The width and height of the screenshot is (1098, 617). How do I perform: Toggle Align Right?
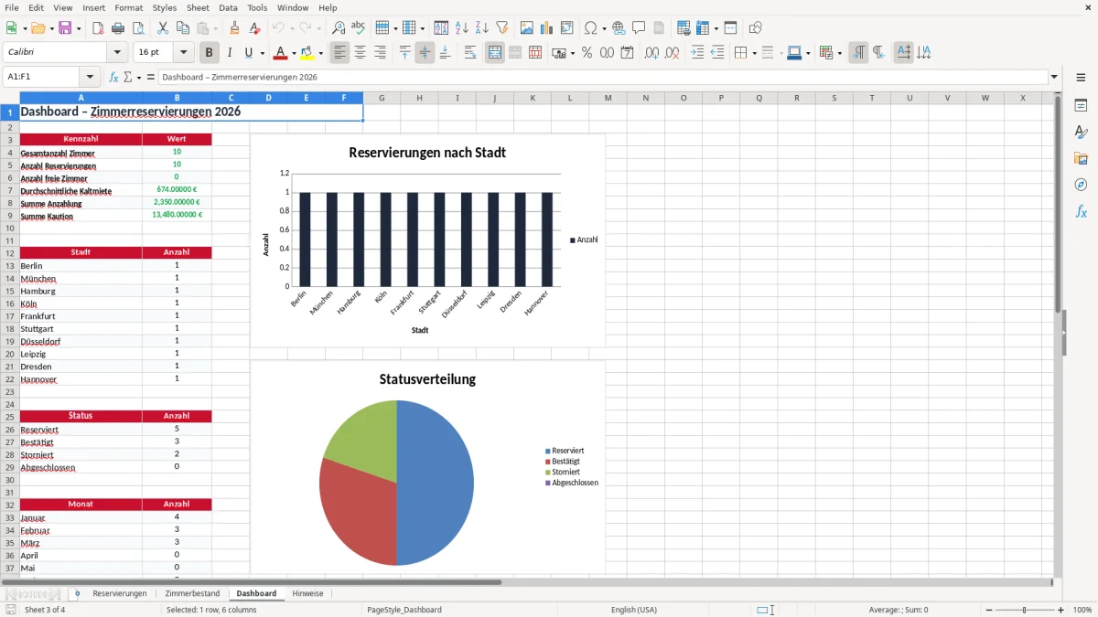[381, 53]
